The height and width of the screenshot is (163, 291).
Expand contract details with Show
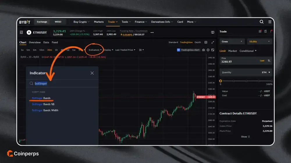pyautogui.click(x=245, y=137)
